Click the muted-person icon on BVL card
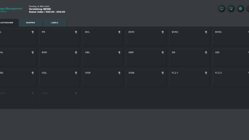Image resolution: width=249 pixels, height=140 pixels. coord(119,32)
